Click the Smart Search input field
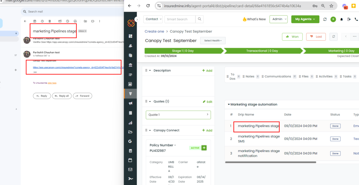359x185 pixels. pos(180,19)
